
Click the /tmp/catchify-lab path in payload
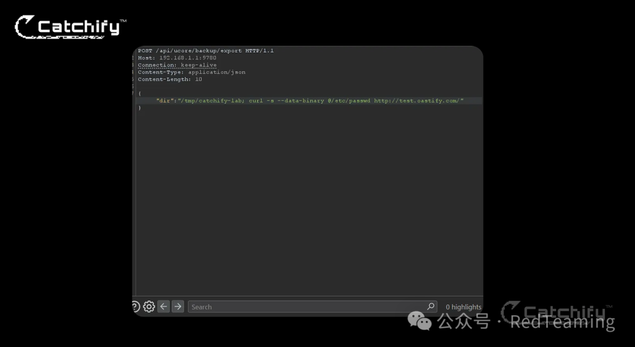pos(211,101)
